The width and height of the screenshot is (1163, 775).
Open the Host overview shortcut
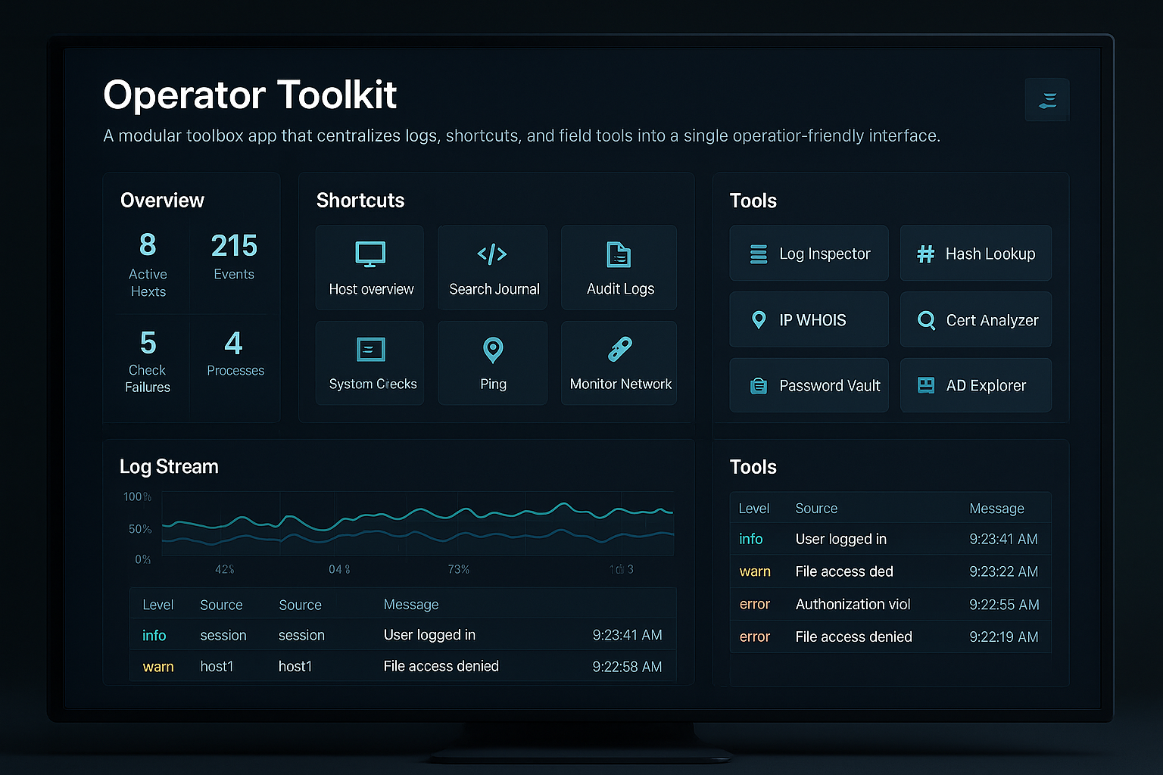pyautogui.click(x=369, y=268)
